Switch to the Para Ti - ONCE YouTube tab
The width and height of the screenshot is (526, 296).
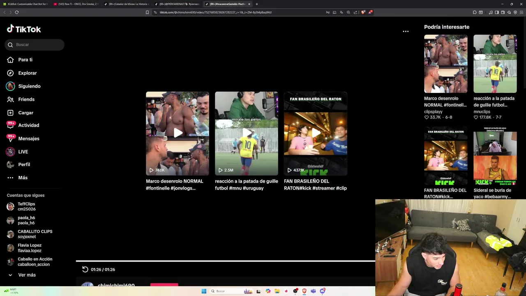click(x=76, y=4)
